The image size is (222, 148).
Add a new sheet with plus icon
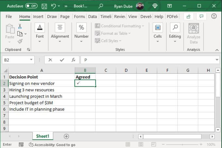(66, 136)
